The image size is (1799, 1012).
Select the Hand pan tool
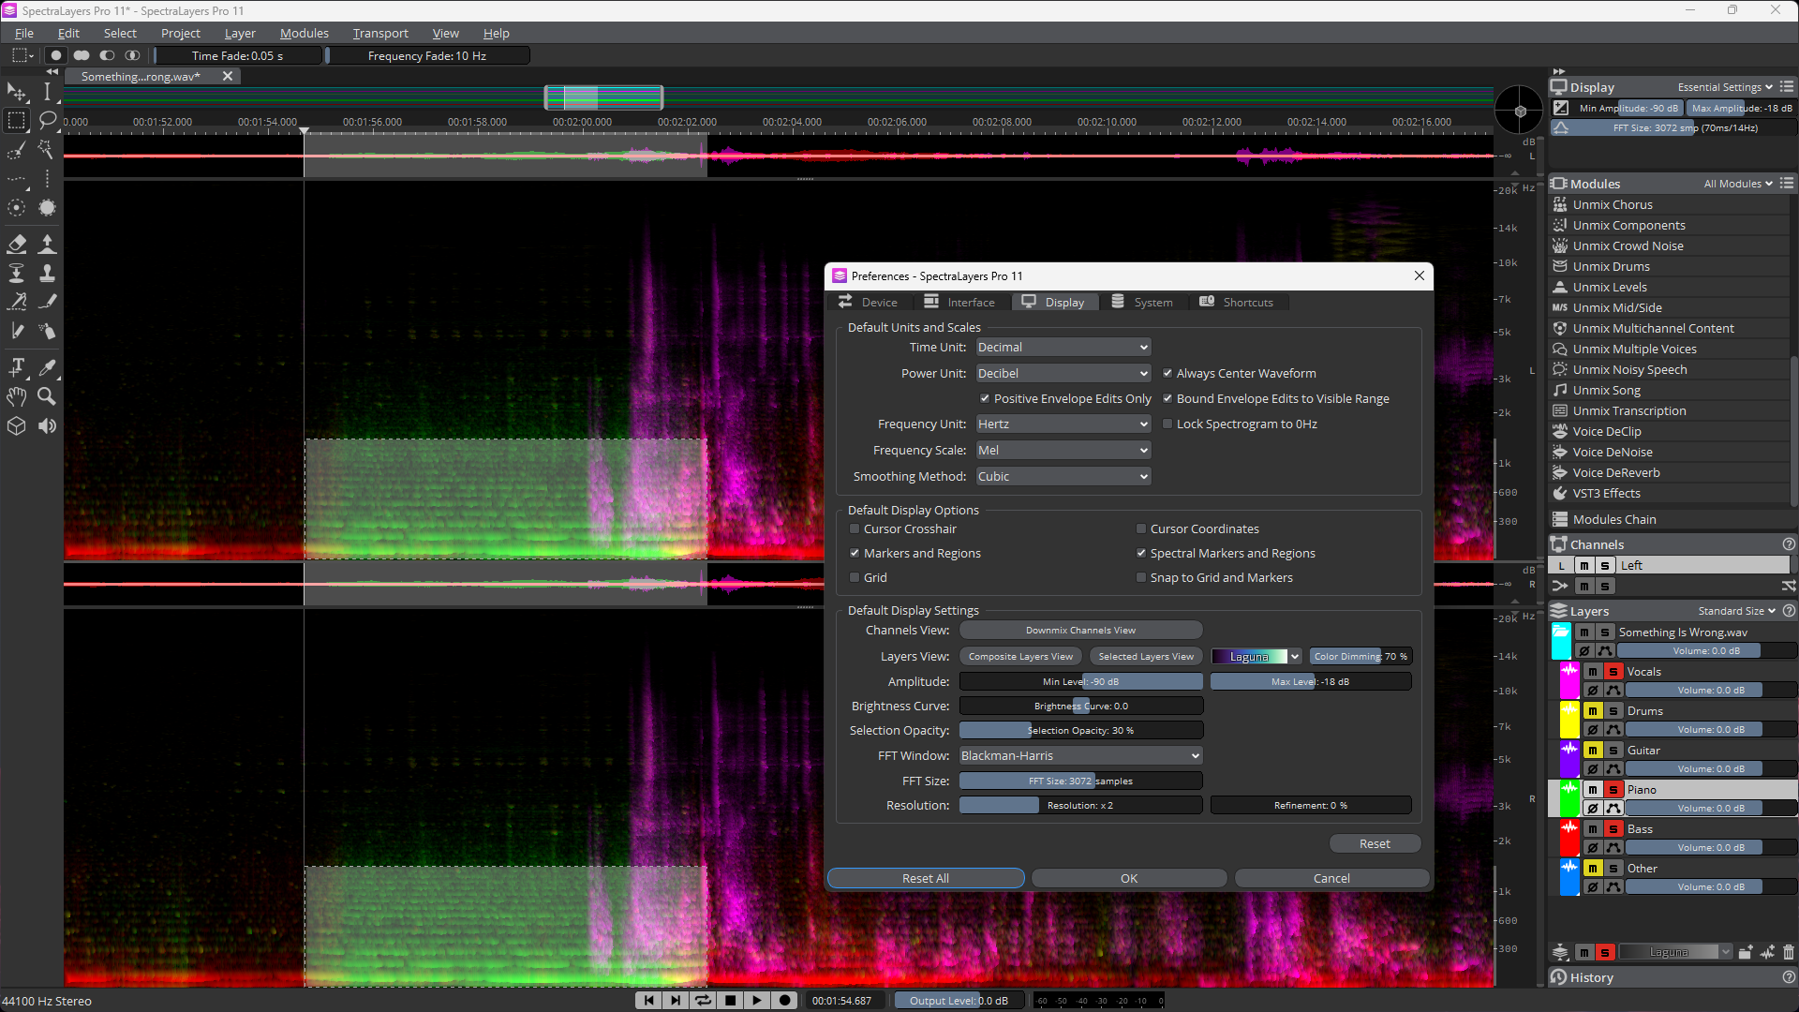tap(17, 396)
